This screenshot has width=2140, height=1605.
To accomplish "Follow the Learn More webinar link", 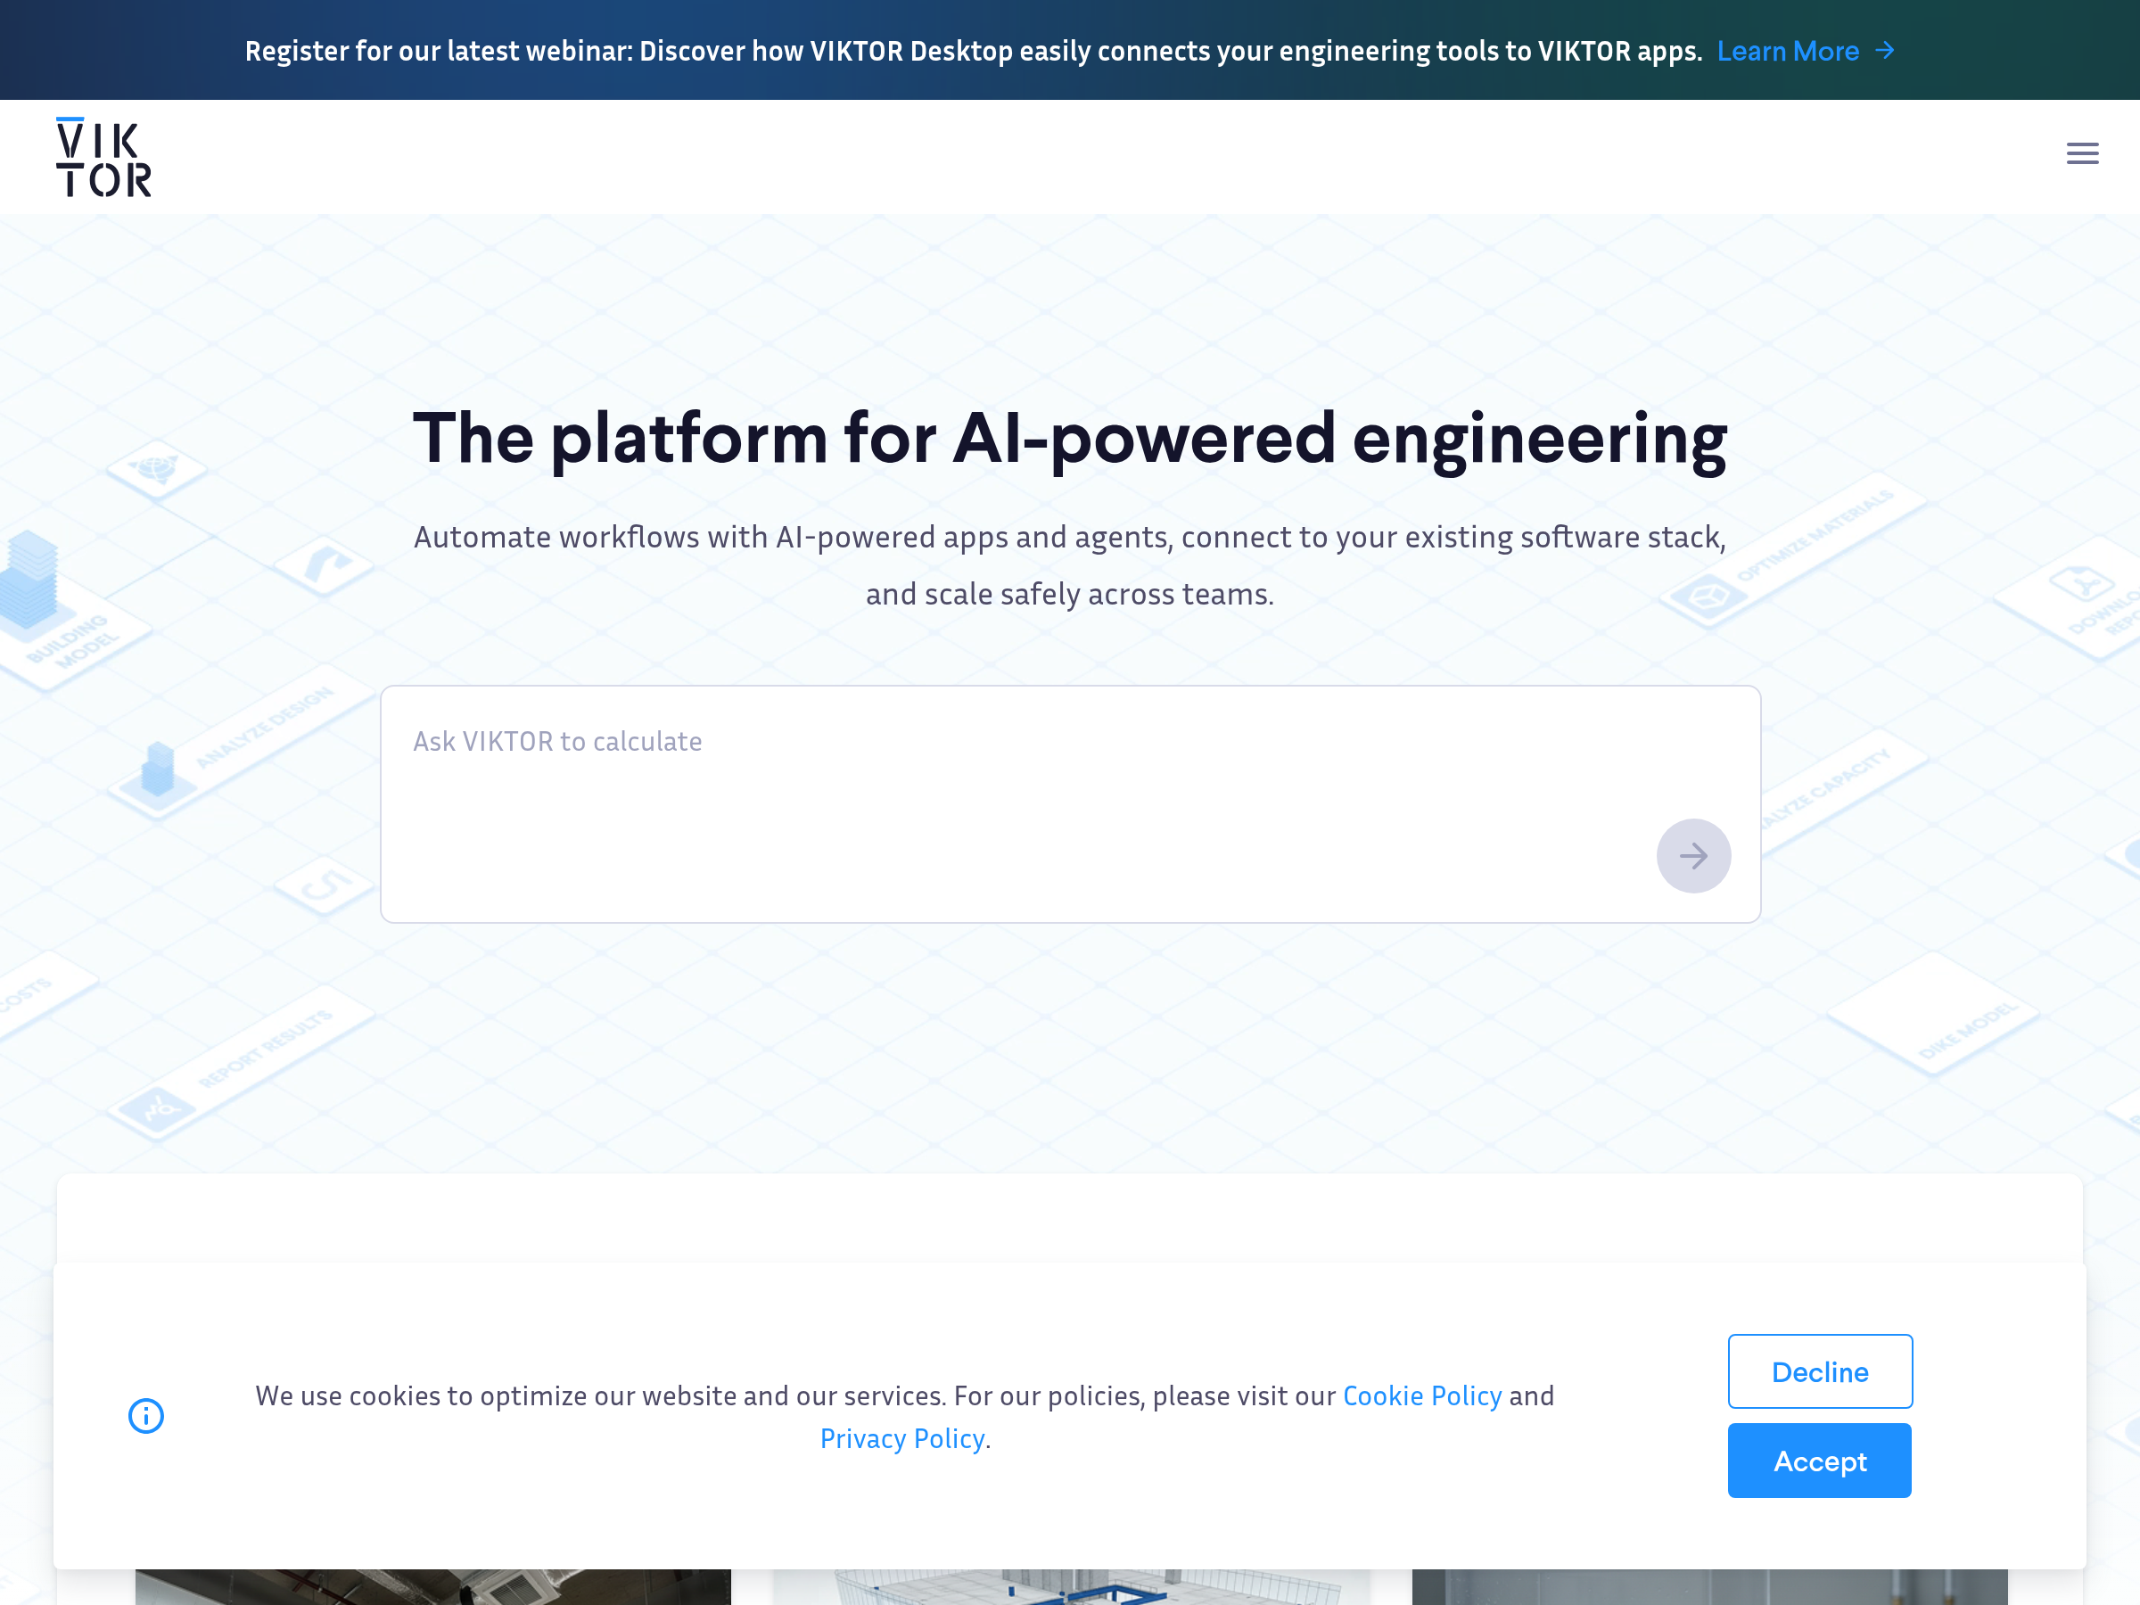I will 1806,50.
